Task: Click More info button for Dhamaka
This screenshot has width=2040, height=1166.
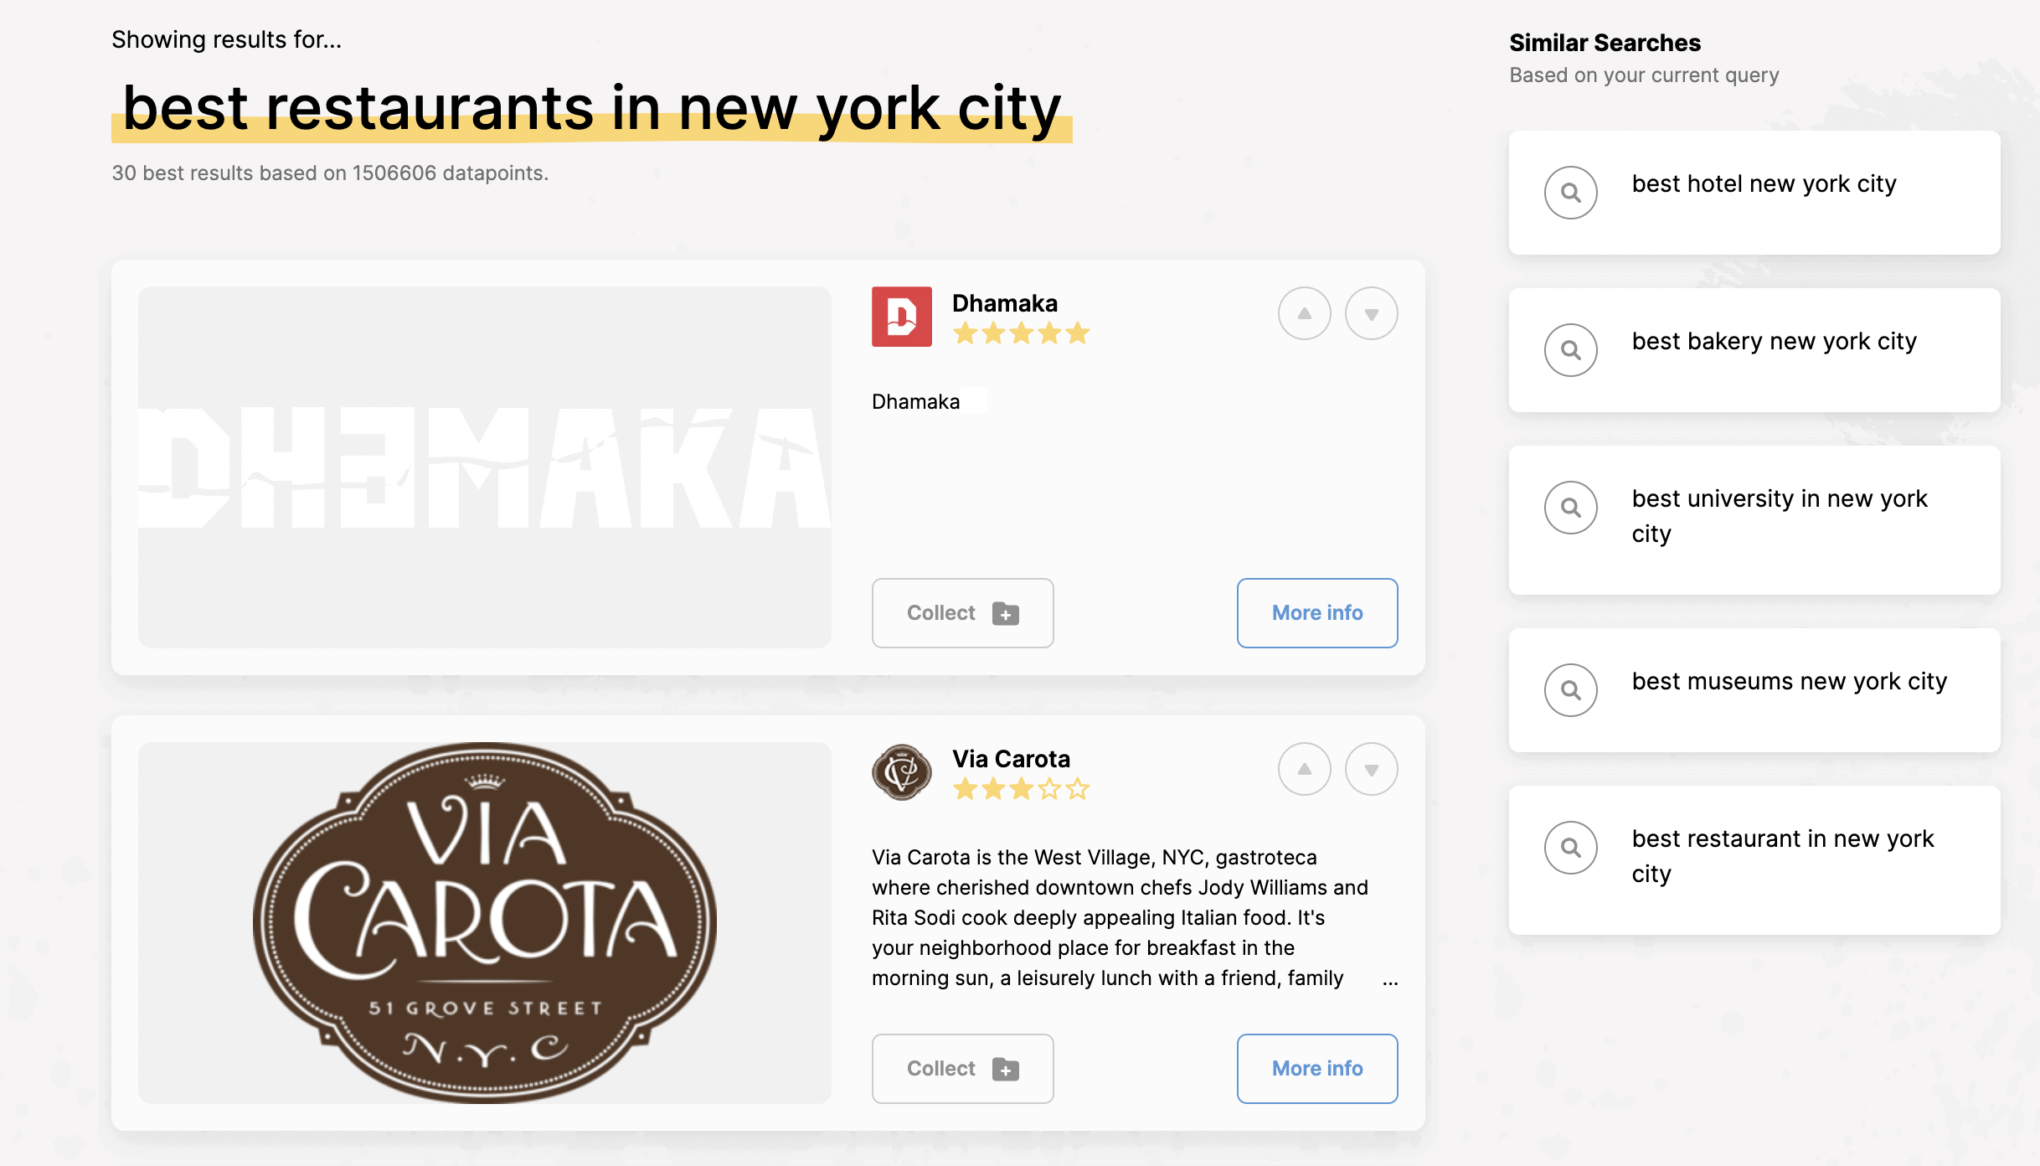Action: 1317,612
